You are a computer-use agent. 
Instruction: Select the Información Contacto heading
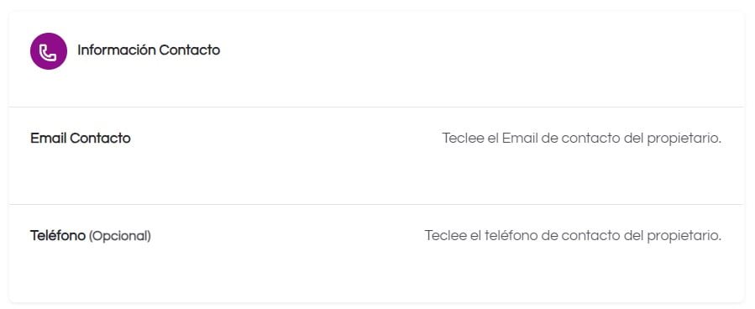pyautogui.click(x=149, y=50)
